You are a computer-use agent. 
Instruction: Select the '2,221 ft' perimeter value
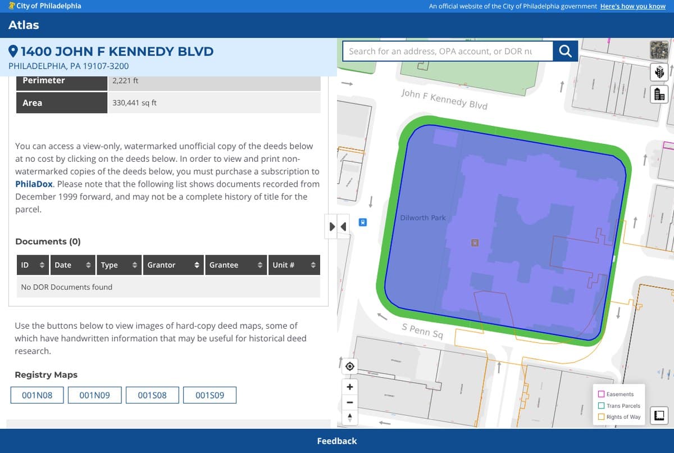(x=125, y=80)
